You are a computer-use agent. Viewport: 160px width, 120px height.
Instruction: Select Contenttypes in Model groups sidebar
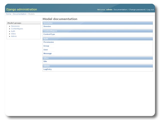pyautogui.click(x=17, y=29)
